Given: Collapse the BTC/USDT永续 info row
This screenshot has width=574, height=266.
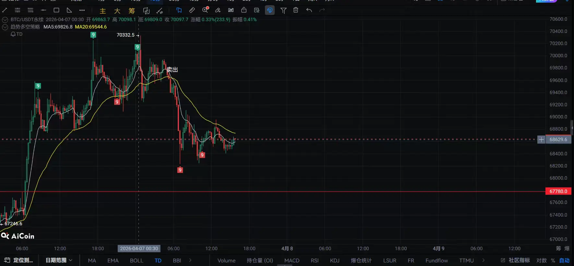Looking at the screenshot, I should 5,20.
